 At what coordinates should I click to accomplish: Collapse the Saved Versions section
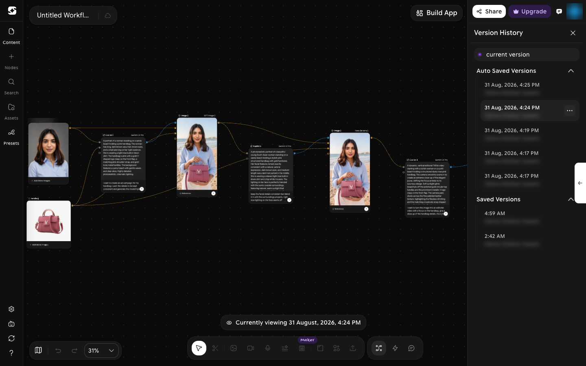(x=571, y=199)
